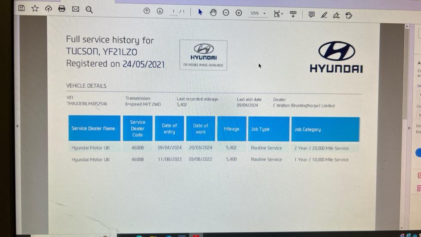421x237 pixels.
Task: Click 1 Year / 10,000 Mile Service
Action: (x=322, y=159)
